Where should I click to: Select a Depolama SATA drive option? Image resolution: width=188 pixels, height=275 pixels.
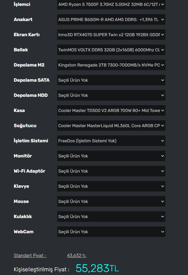click(x=111, y=80)
